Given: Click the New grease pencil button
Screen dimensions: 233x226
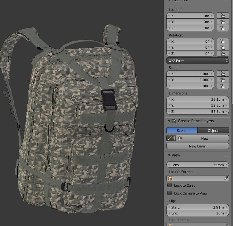Looking at the screenshot, I should (202, 138).
